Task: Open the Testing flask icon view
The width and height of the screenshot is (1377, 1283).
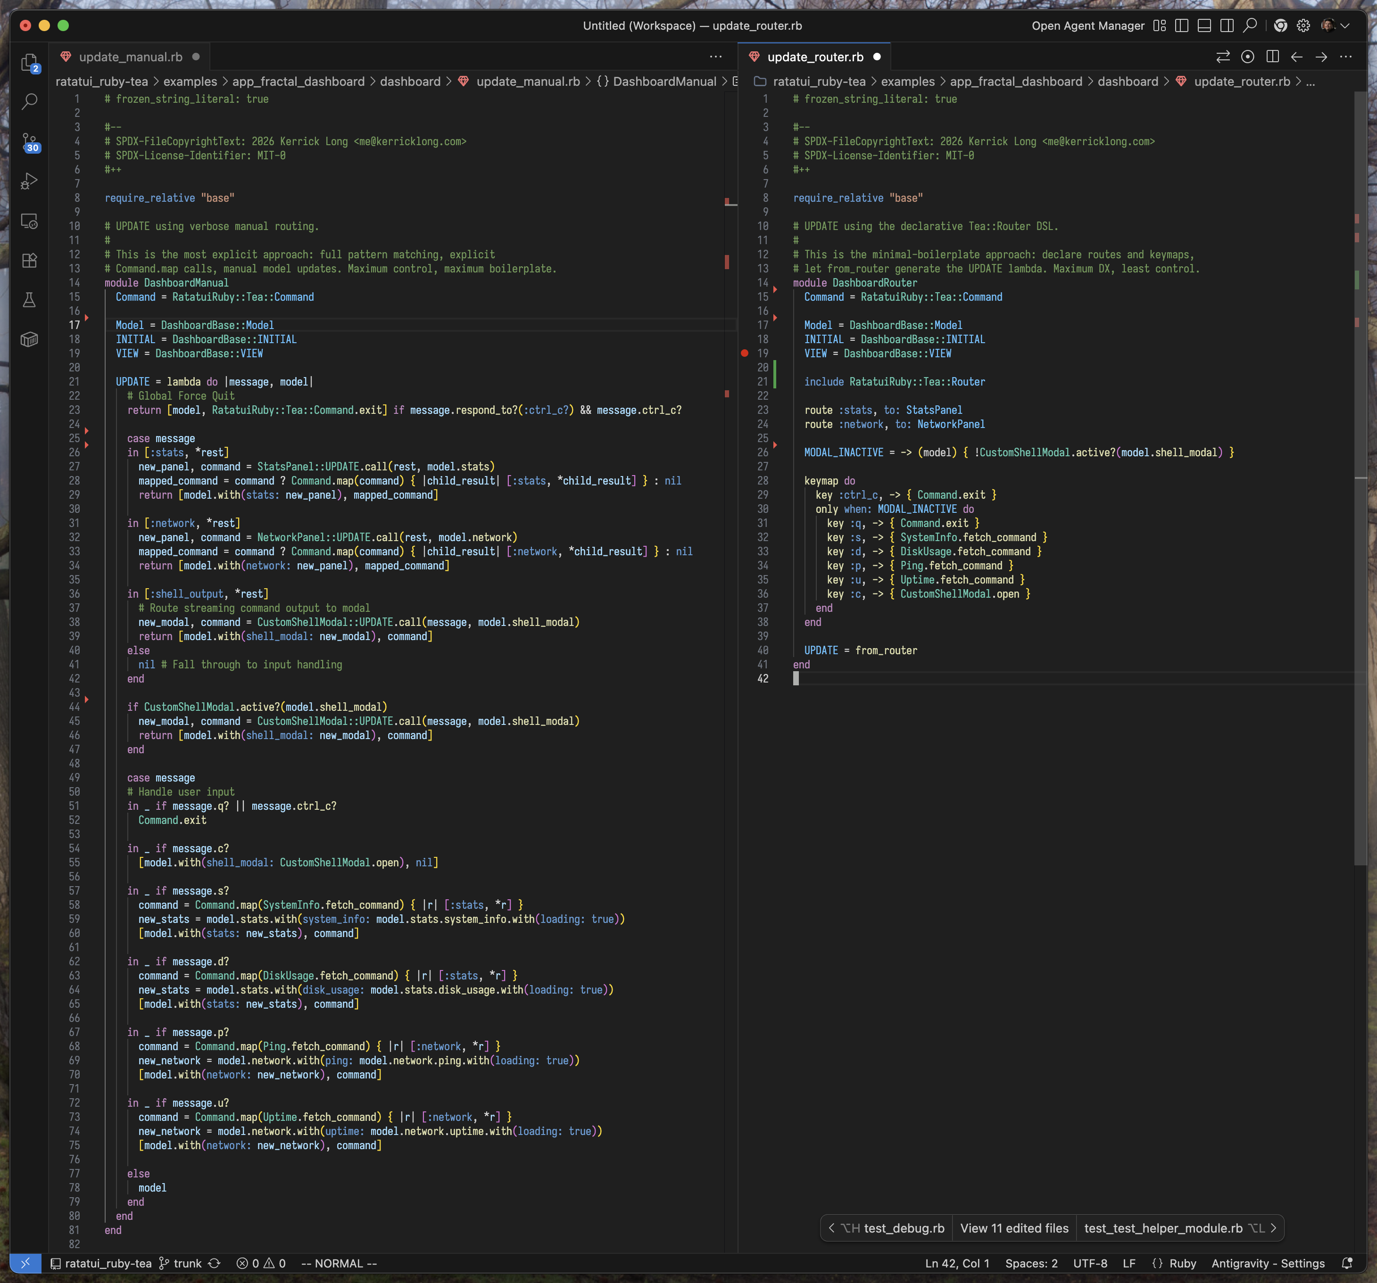Action: (x=29, y=300)
